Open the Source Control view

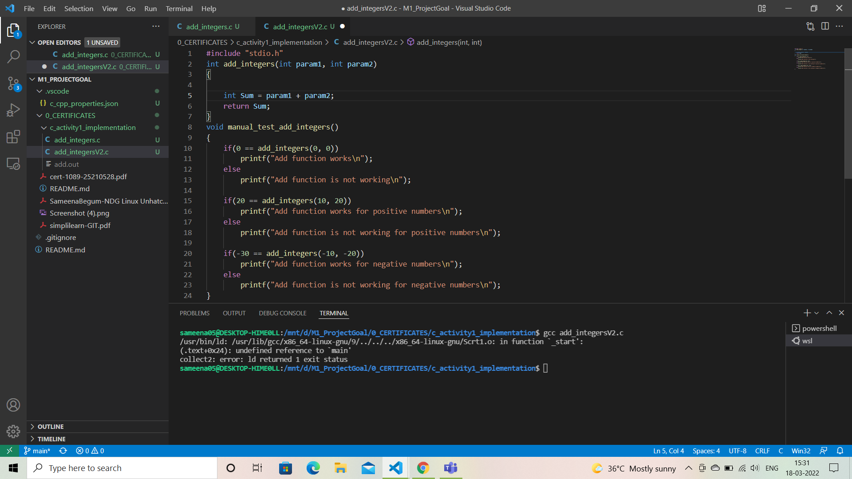tap(13, 83)
